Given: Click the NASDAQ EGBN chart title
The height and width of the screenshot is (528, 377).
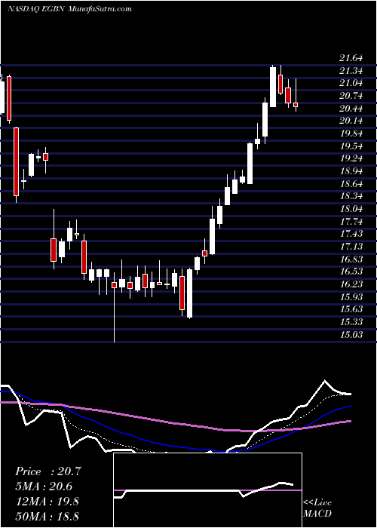Looking at the screenshot, I should coord(69,9).
